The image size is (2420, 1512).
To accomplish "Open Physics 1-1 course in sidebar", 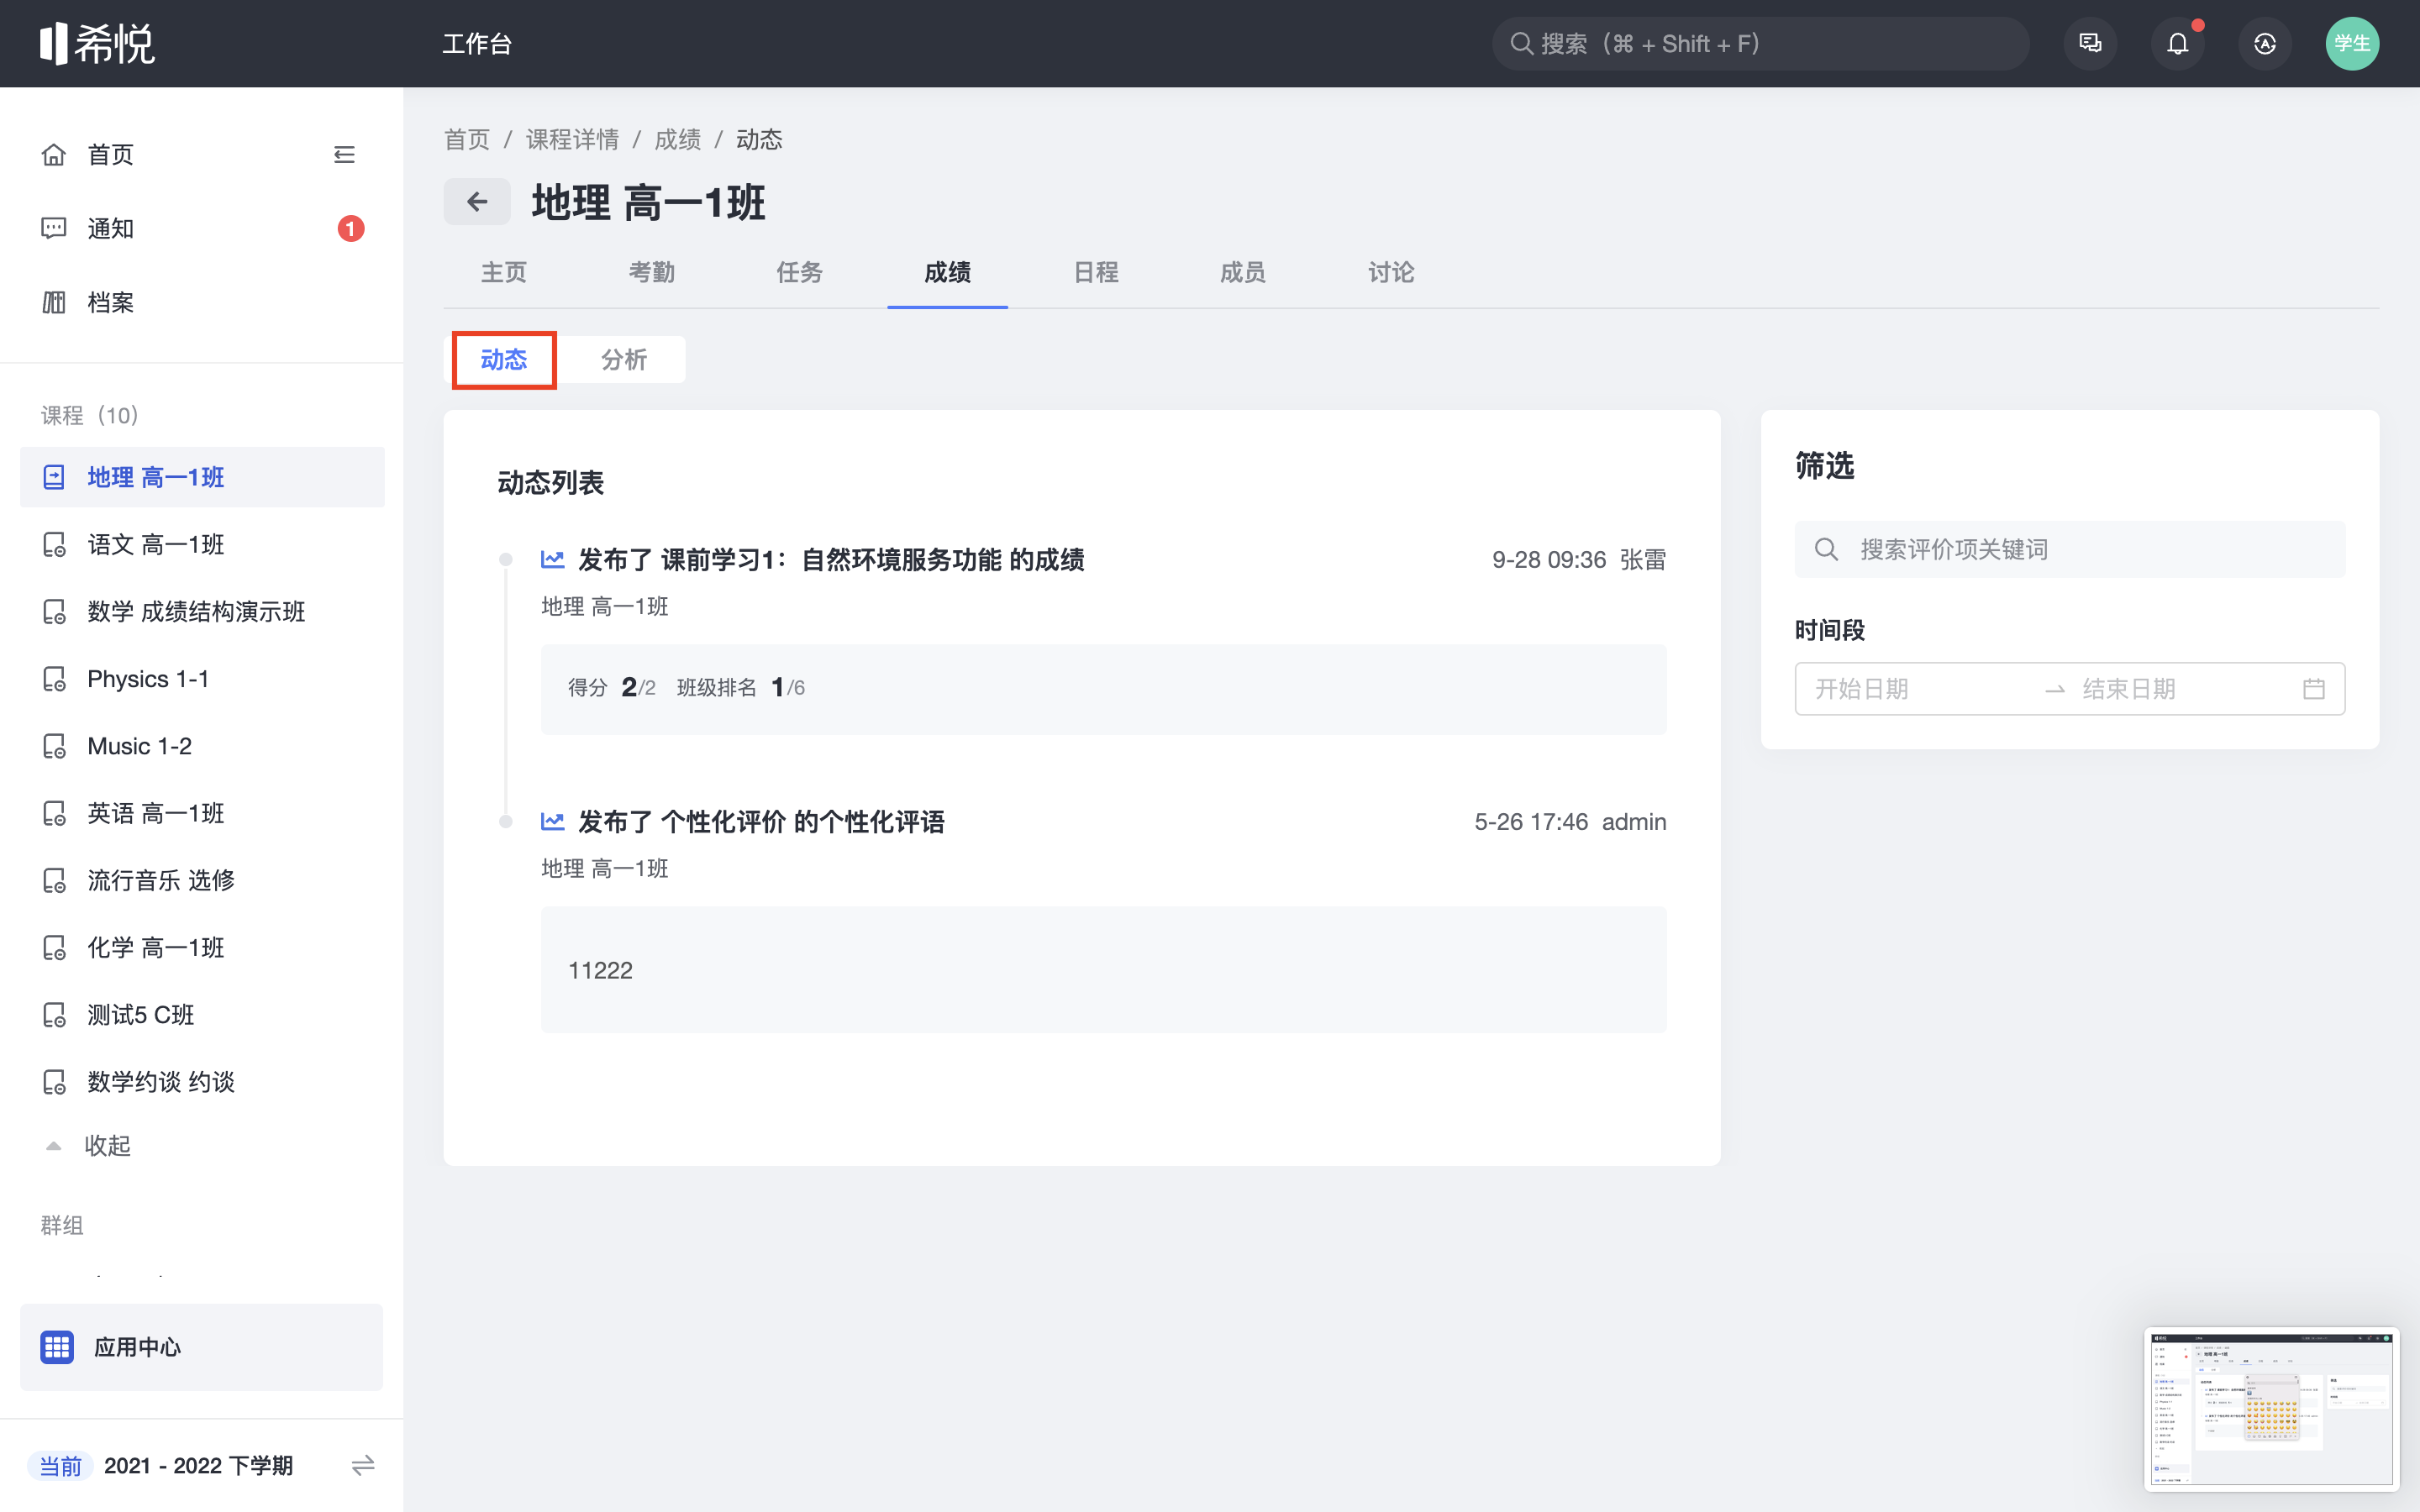I will pos(148,679).
